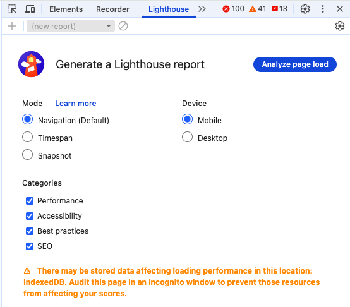Click the Analyze page load button
The height and width of the screenshot is (307, 350).
[295, 64]
